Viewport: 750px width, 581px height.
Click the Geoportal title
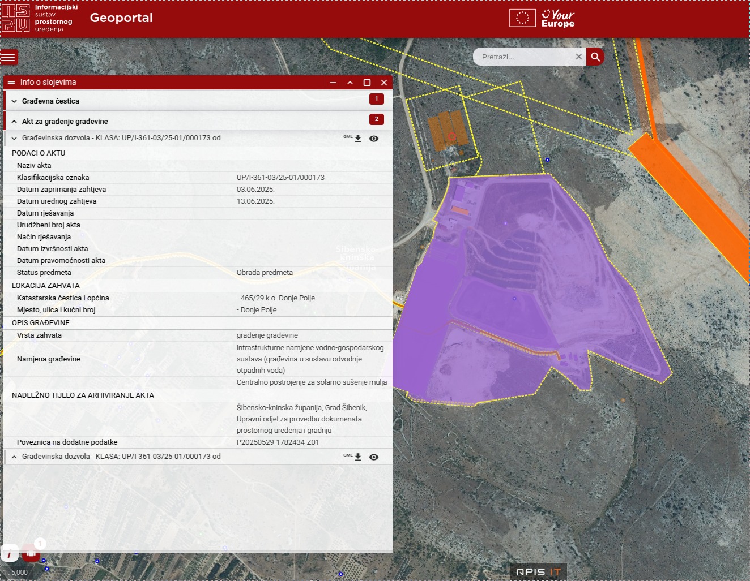tap(121, 18)
